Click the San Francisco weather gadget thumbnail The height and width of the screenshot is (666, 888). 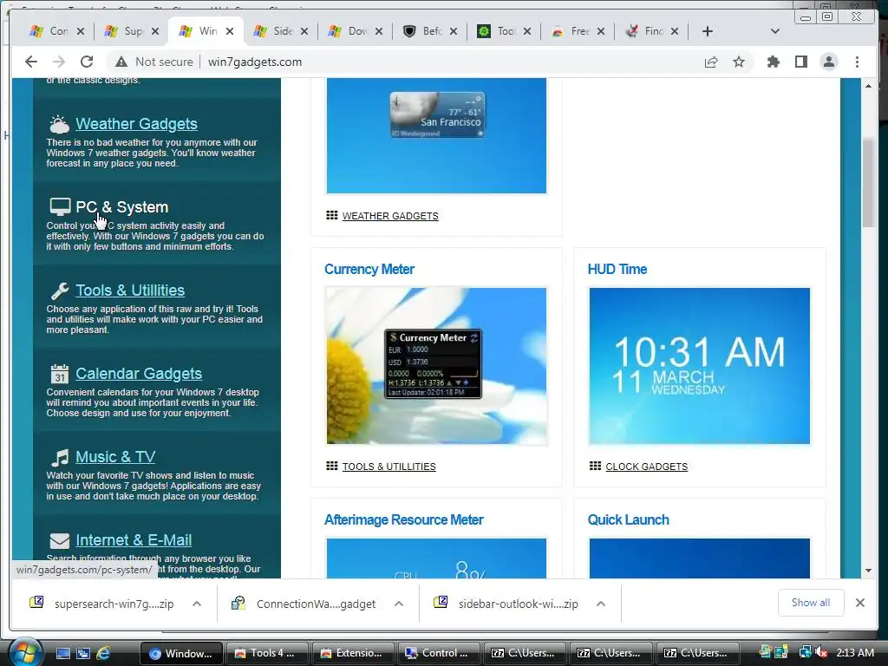(437, 136)
